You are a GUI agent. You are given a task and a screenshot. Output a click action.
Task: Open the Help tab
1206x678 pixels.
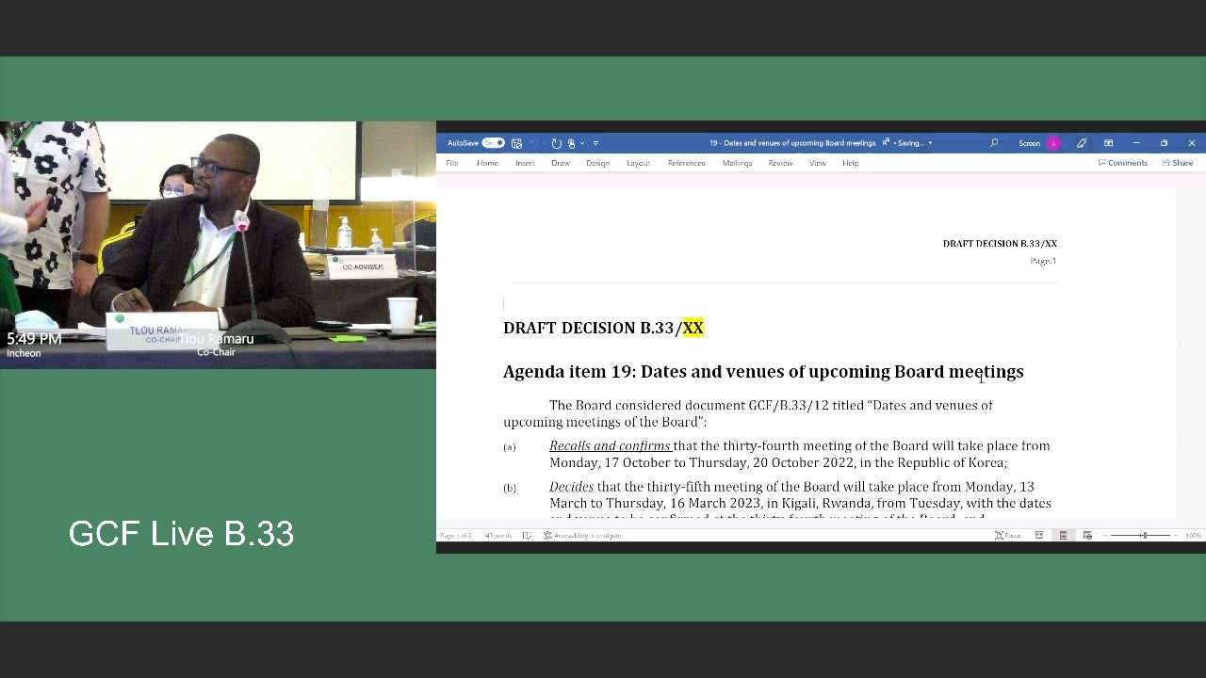click(851, 163)
